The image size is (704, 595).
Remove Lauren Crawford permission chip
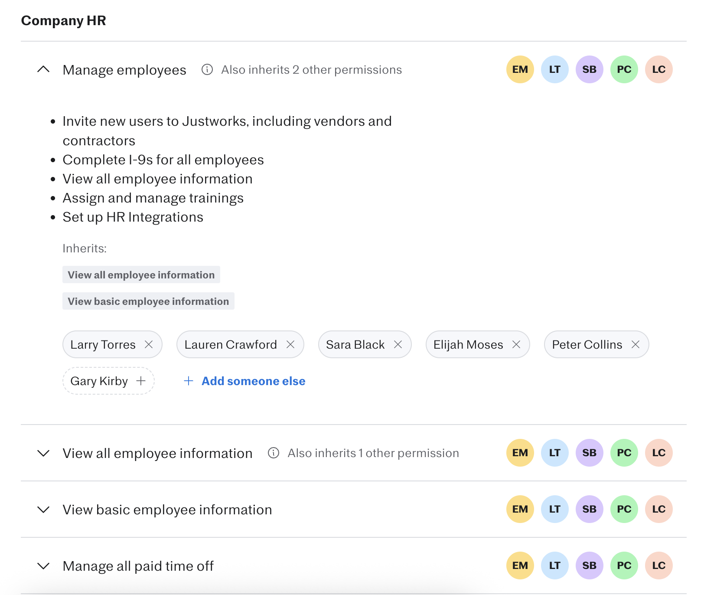point(290,344)
